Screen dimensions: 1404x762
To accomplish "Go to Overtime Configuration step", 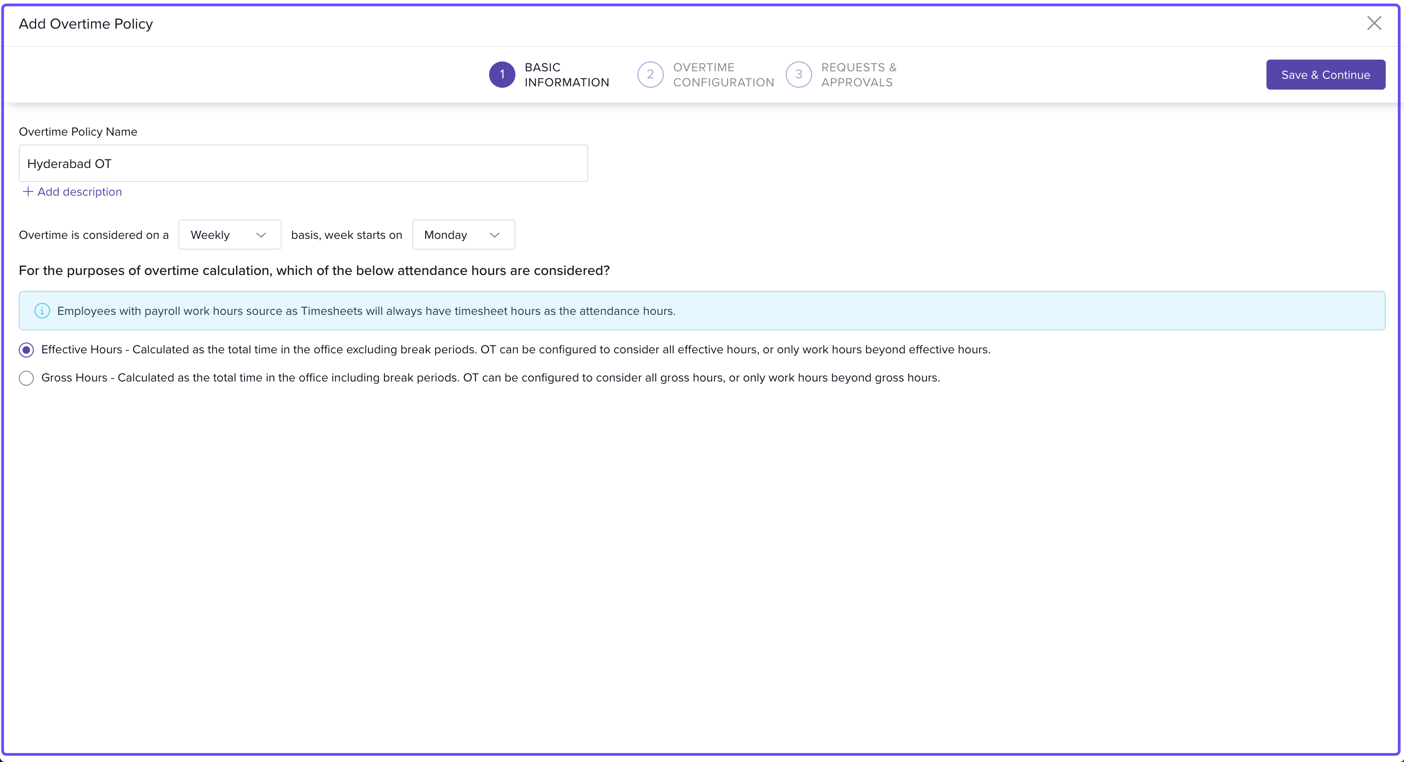I will 723,75.
